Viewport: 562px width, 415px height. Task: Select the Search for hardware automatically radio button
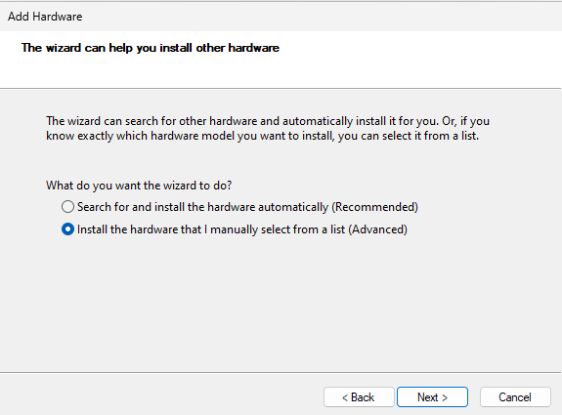[67, 207]
